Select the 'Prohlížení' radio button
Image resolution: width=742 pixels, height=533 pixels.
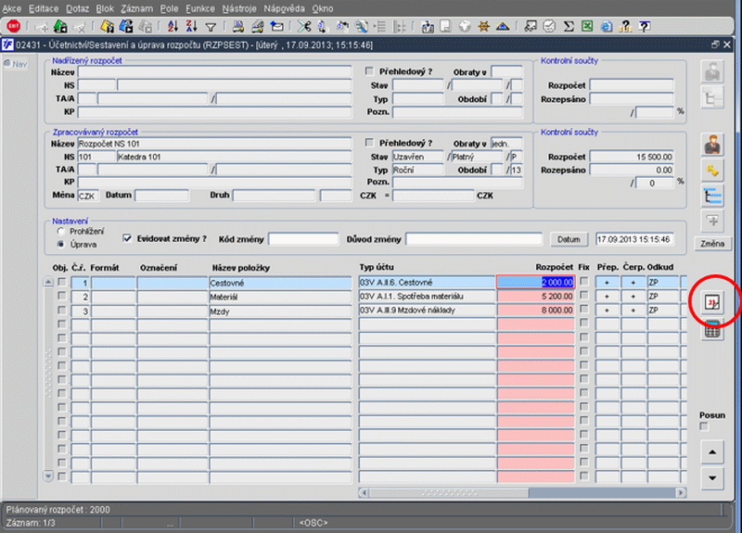(61, 232)
